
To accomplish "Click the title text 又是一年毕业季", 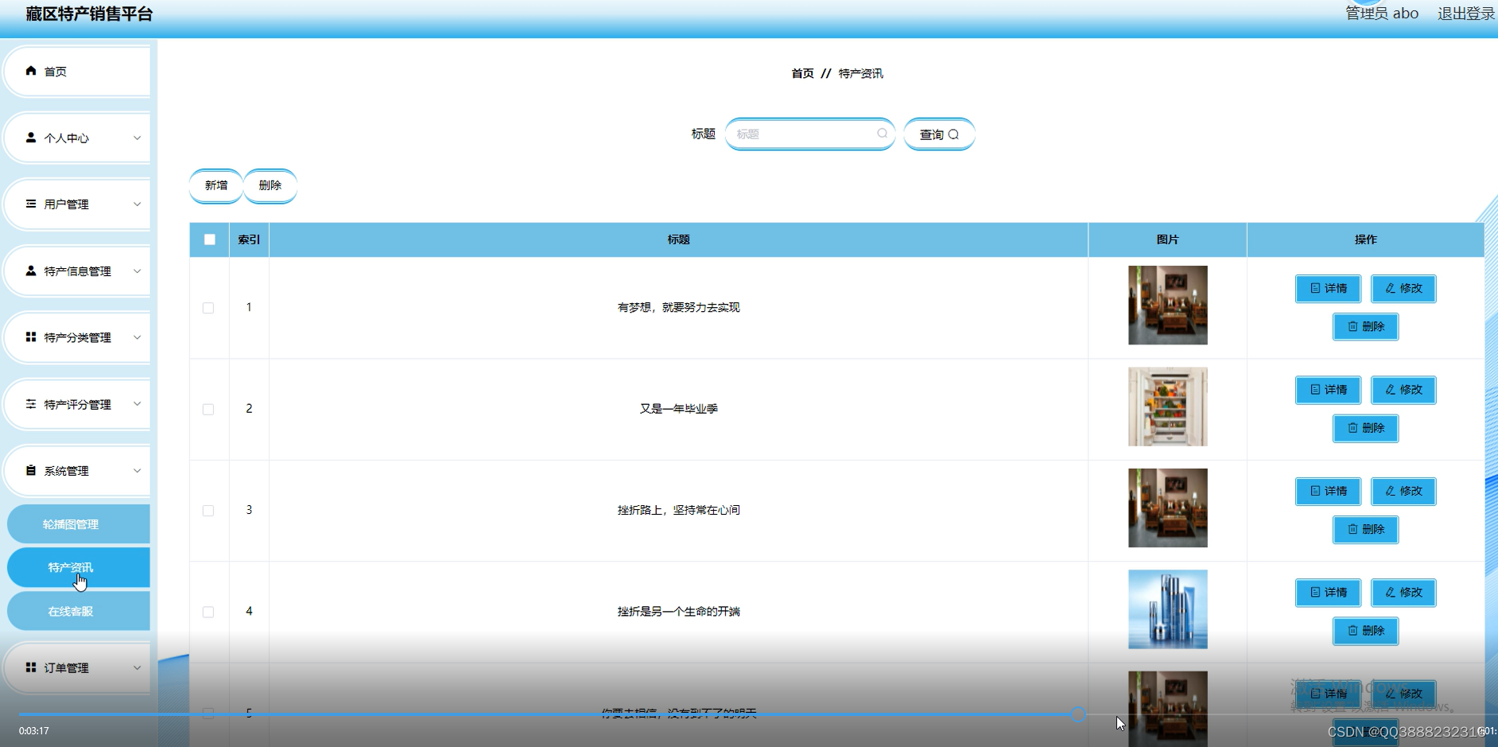I will coord(678,409).
